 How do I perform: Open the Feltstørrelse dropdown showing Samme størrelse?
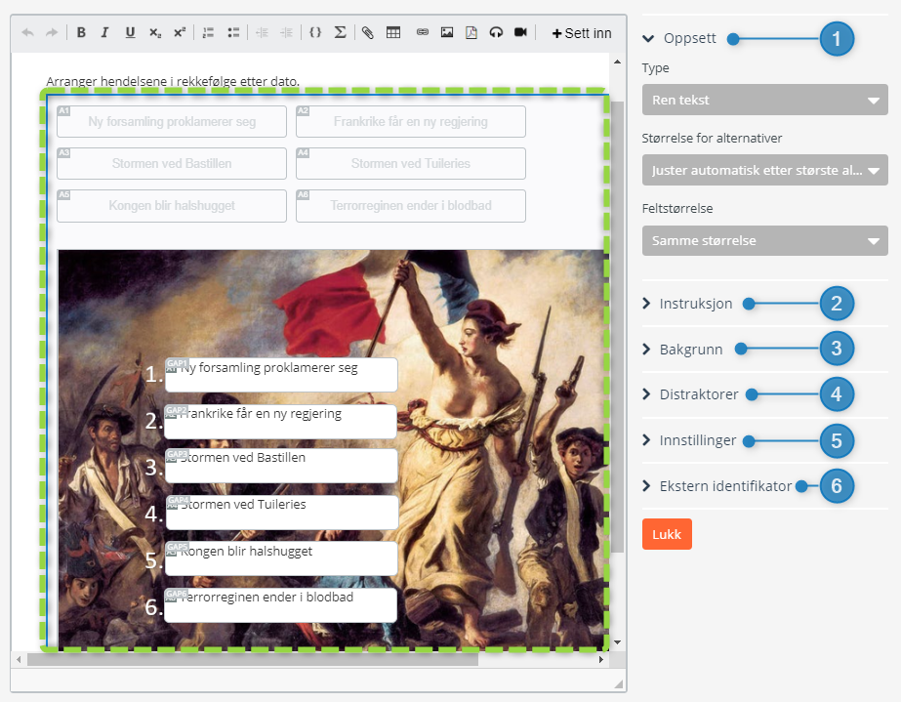(x=764, y=240)
